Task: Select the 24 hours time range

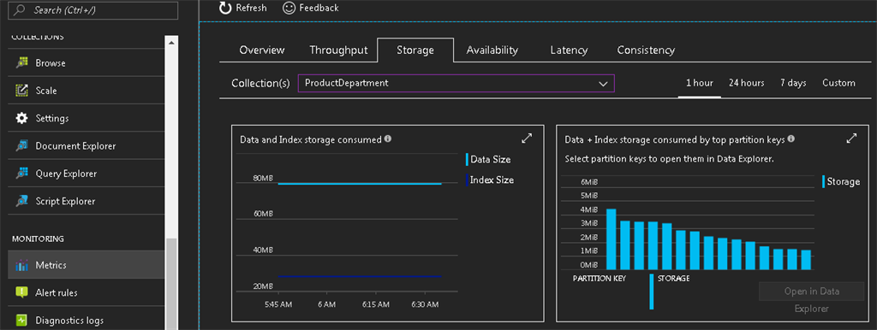Action: (746, 83)
